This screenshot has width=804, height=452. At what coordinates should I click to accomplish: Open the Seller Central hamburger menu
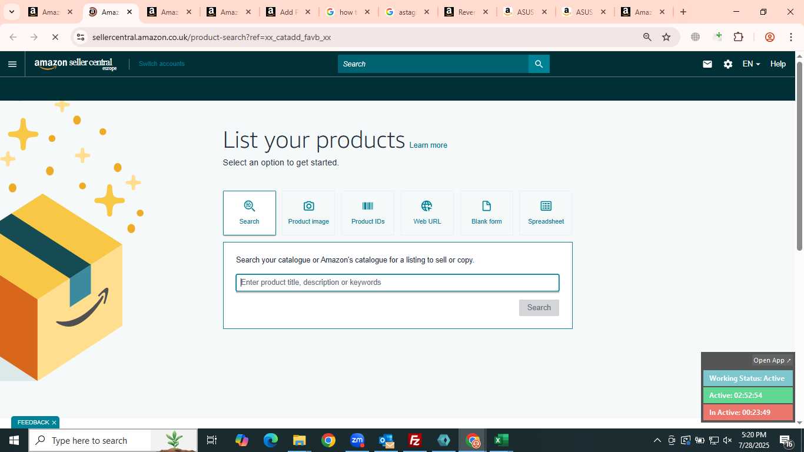click(12, 64)
